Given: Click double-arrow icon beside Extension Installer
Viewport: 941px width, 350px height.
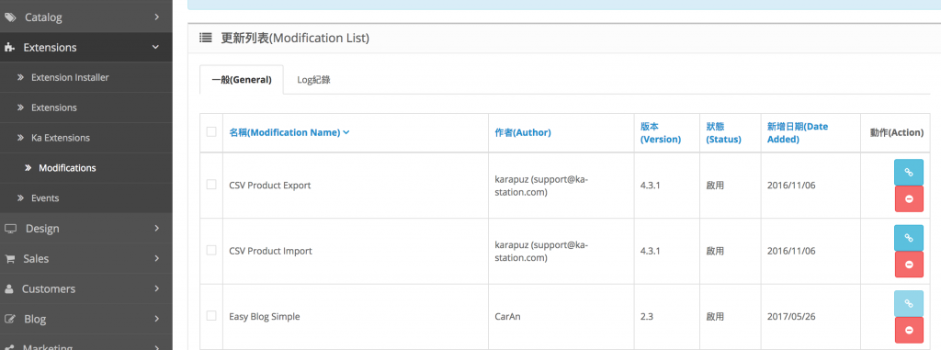Looking at the screenshot, I should click(20, 77).
